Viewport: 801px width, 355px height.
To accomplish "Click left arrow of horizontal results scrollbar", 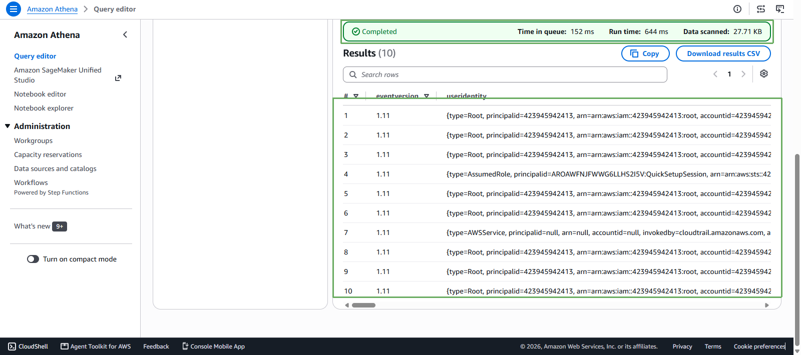I will click(347, 305).
